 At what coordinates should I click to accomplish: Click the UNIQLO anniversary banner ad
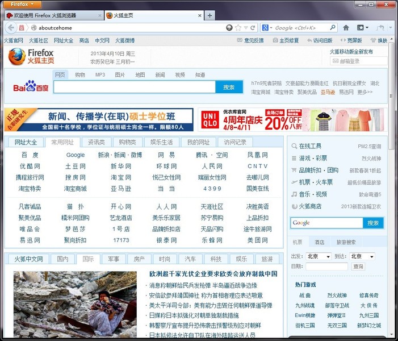click(292, 120)
